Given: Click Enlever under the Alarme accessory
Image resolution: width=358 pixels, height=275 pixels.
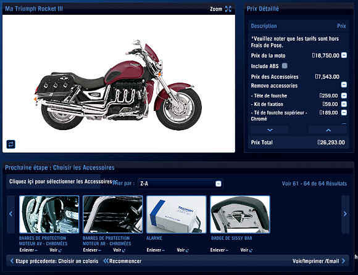Looking at the screenshot, I should (156, 250).
